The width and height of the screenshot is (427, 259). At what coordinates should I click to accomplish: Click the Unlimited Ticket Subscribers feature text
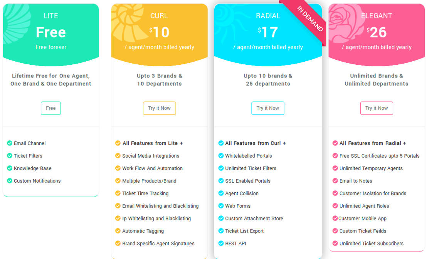tap(372, 244)
